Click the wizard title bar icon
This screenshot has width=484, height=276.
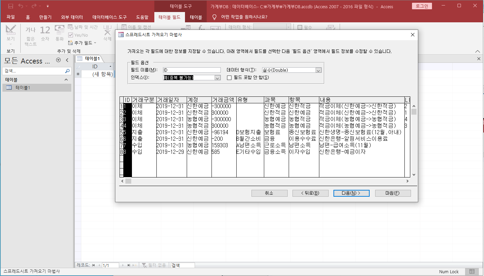point(121,35)
